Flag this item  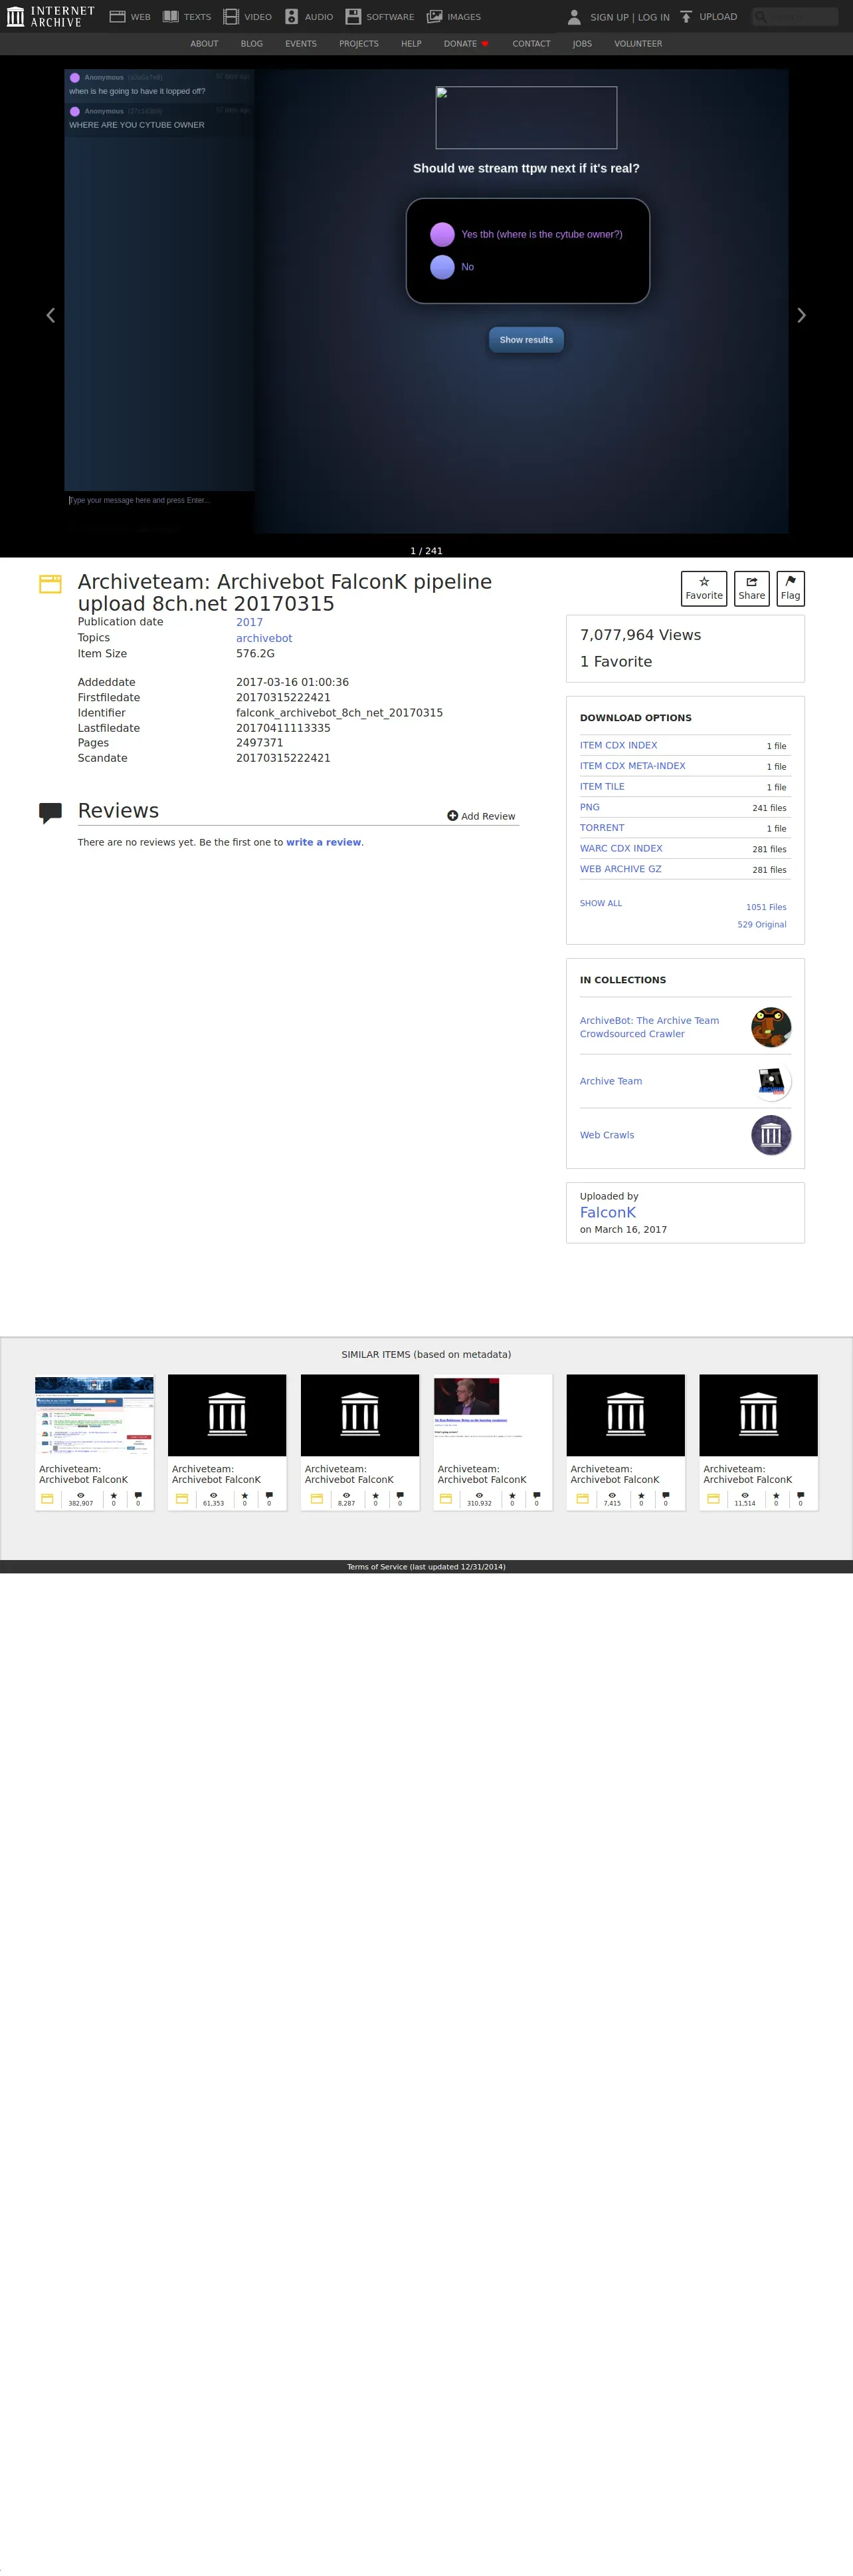click(x=790, y=588)
